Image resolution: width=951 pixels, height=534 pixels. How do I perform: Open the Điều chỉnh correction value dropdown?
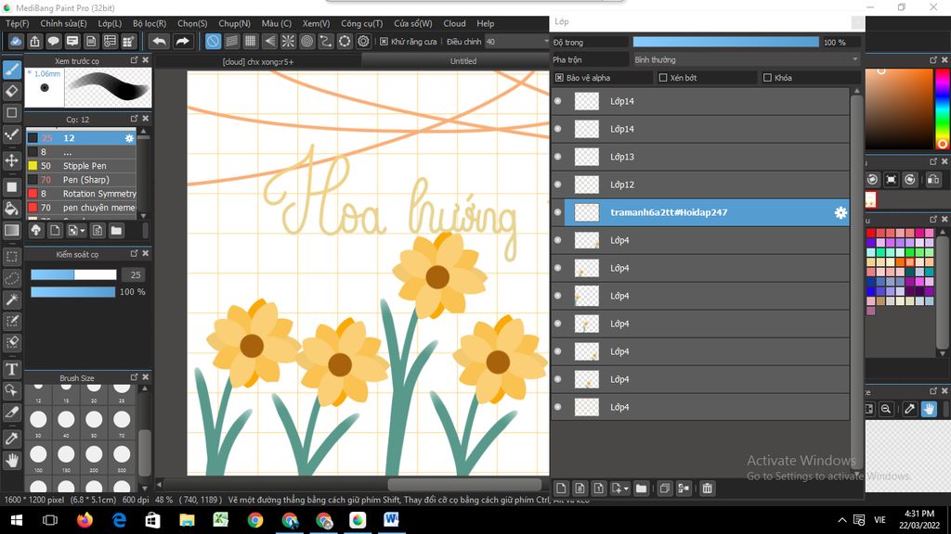coord(518,42)
